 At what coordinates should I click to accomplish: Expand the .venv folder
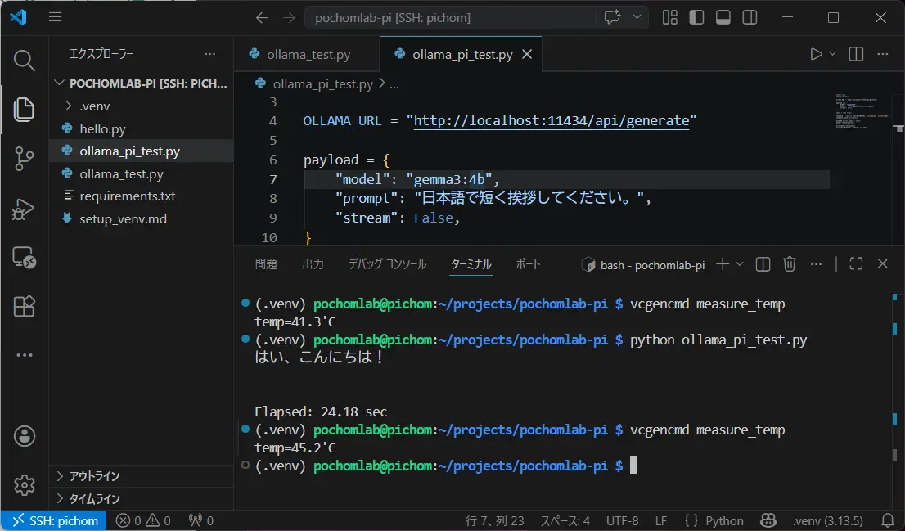tap(142, 106)
